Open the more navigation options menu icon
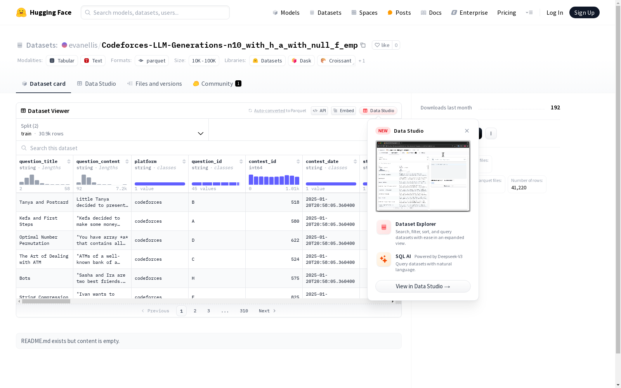 529,12
